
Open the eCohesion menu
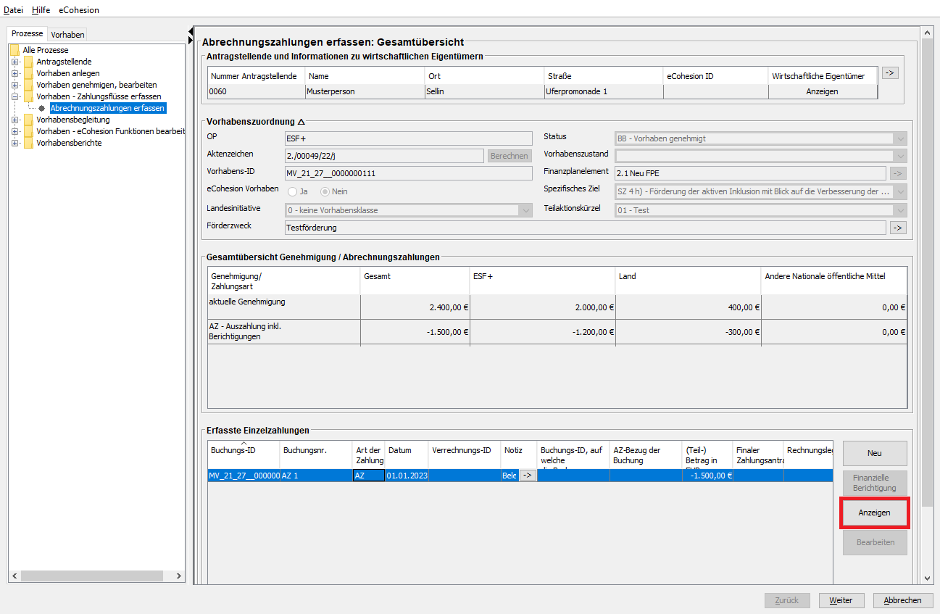(79, 10)
